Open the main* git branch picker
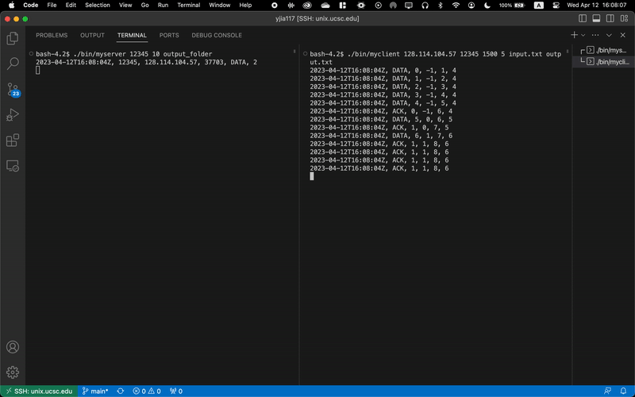The image size is (635, 397). (x=95, y=391)
